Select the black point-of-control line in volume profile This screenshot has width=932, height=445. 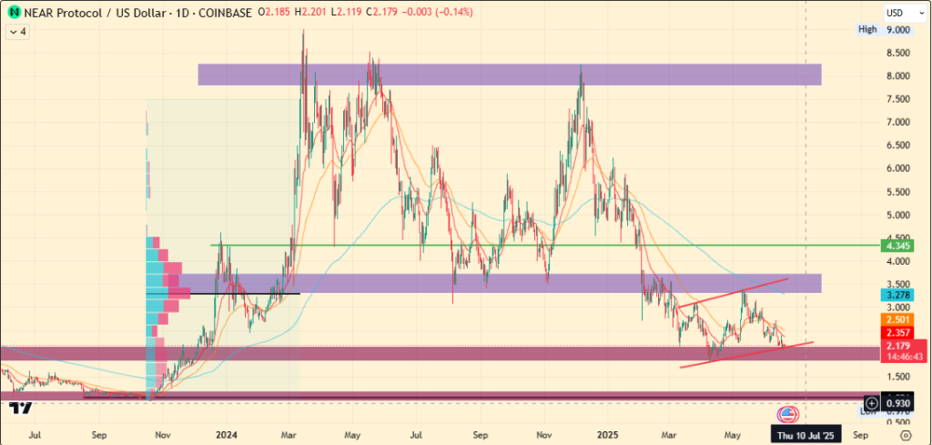[223, 294]
